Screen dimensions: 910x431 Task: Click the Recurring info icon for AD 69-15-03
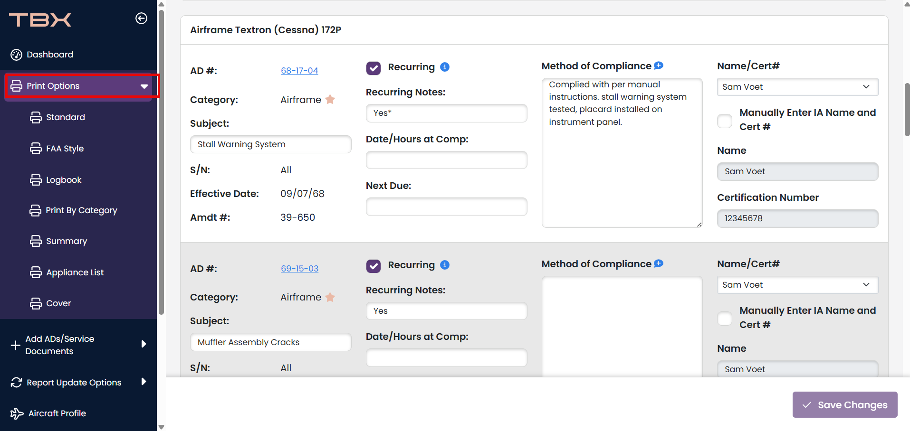[x=445, y=265]
